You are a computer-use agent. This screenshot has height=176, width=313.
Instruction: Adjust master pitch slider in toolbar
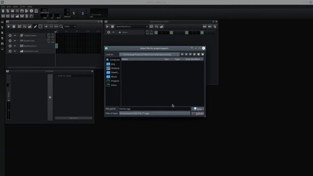(x=87, y=13)
